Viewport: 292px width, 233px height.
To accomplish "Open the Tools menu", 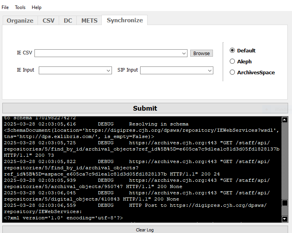I will [x=20, y=7].
